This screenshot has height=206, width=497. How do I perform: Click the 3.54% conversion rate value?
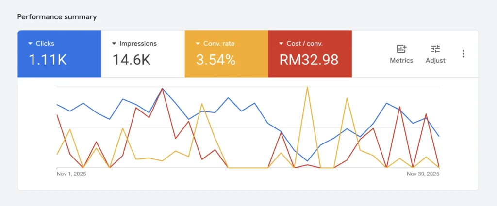pyautogui.click(x=216, y=60)
